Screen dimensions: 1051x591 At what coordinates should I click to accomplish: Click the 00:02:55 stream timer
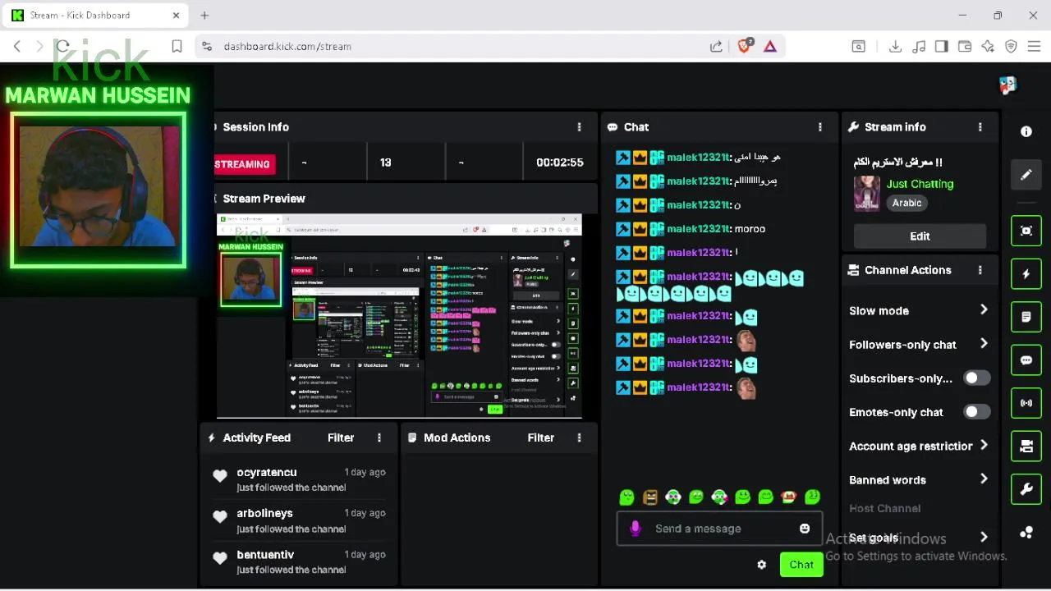click(x=560, y=163)
